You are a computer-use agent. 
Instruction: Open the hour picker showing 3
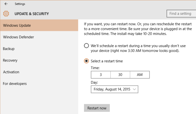101,75
